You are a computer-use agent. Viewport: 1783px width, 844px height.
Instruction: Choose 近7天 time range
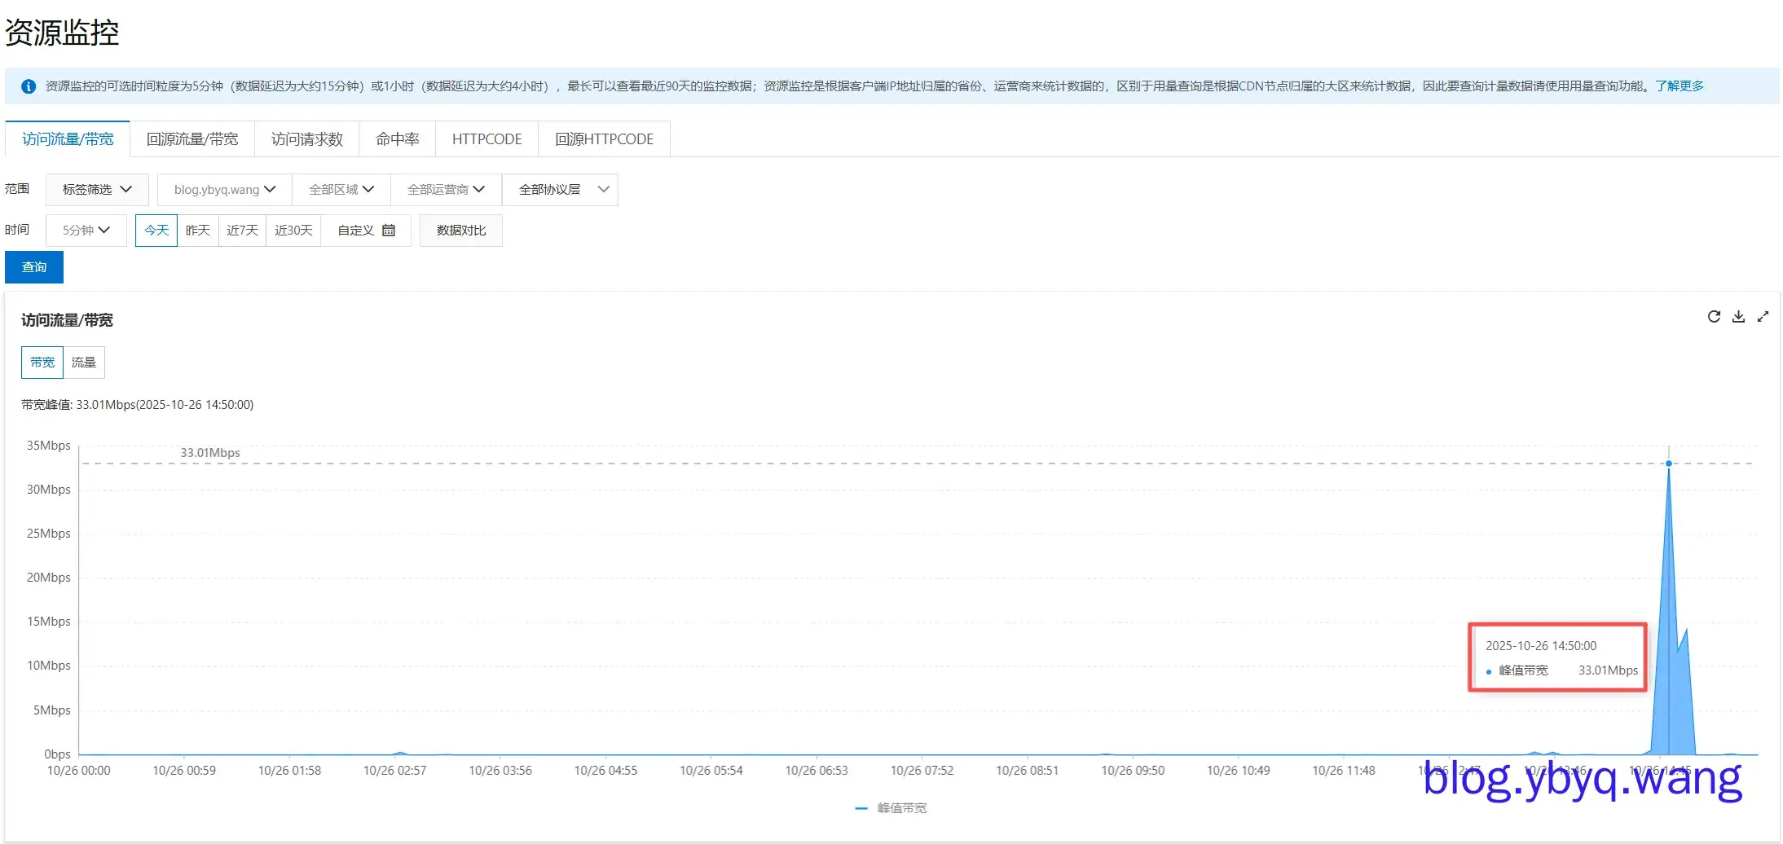coord(242,231)
